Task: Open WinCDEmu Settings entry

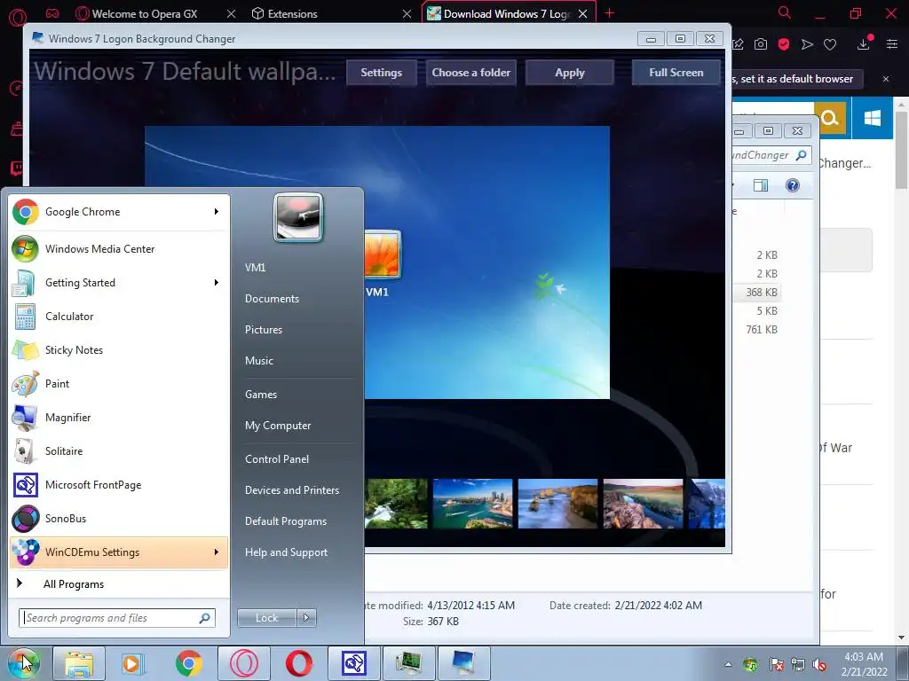Action: 119,552
